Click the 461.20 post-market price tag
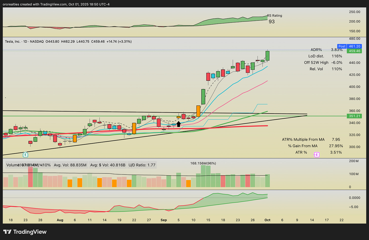369x240 pixels. tap(355, 46)
